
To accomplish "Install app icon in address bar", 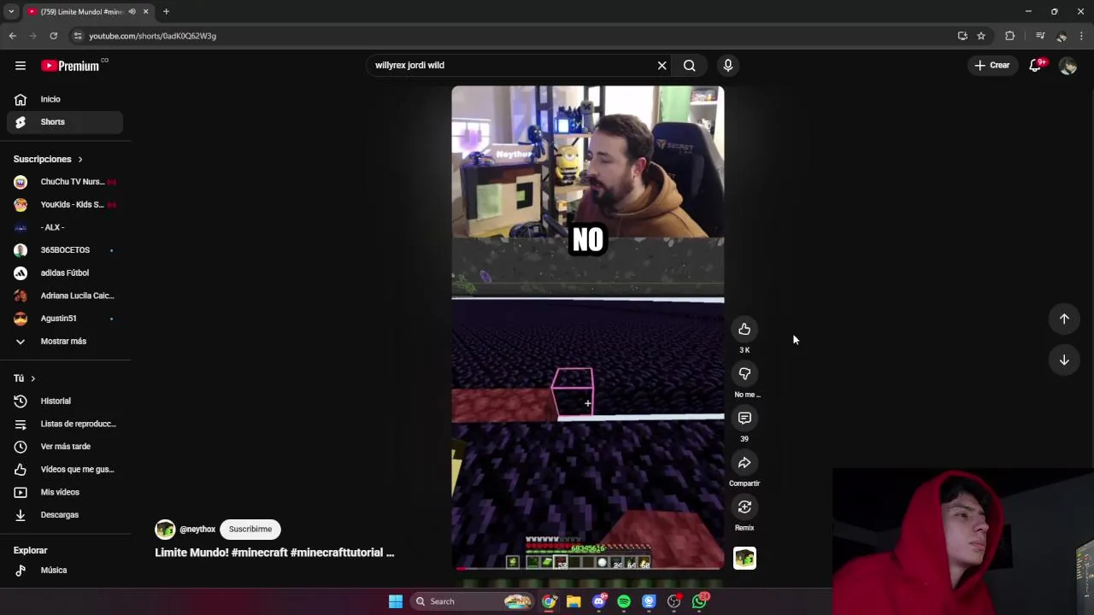I will tap(962, 36).
